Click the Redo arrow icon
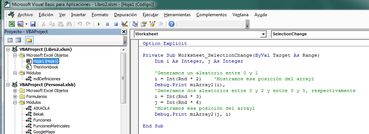Viewport: 369px width, 134px height. coord(88,24)
